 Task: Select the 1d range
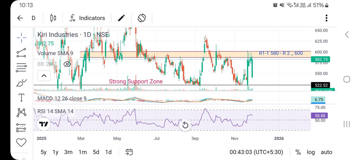(108, 152)
